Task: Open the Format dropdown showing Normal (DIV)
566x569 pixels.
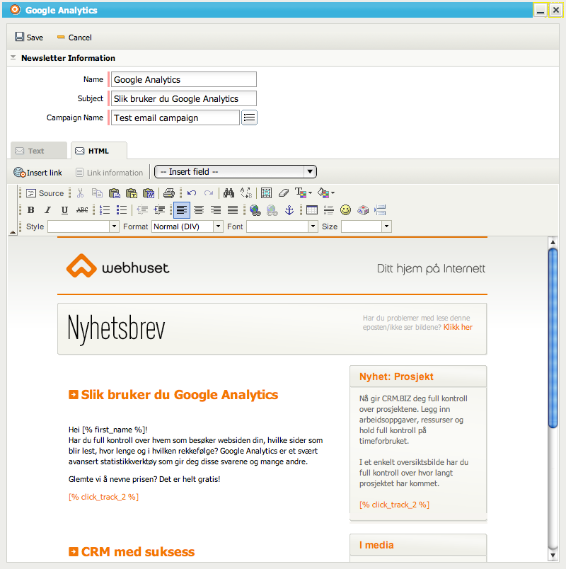Action: 187,226
